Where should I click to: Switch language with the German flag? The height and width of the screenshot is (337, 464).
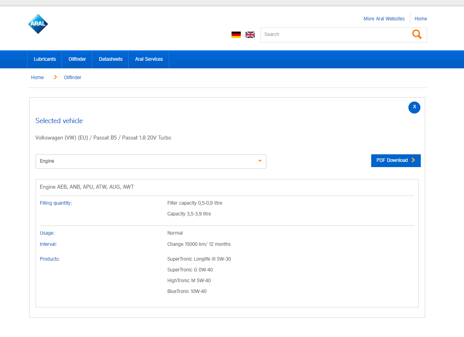236,35
